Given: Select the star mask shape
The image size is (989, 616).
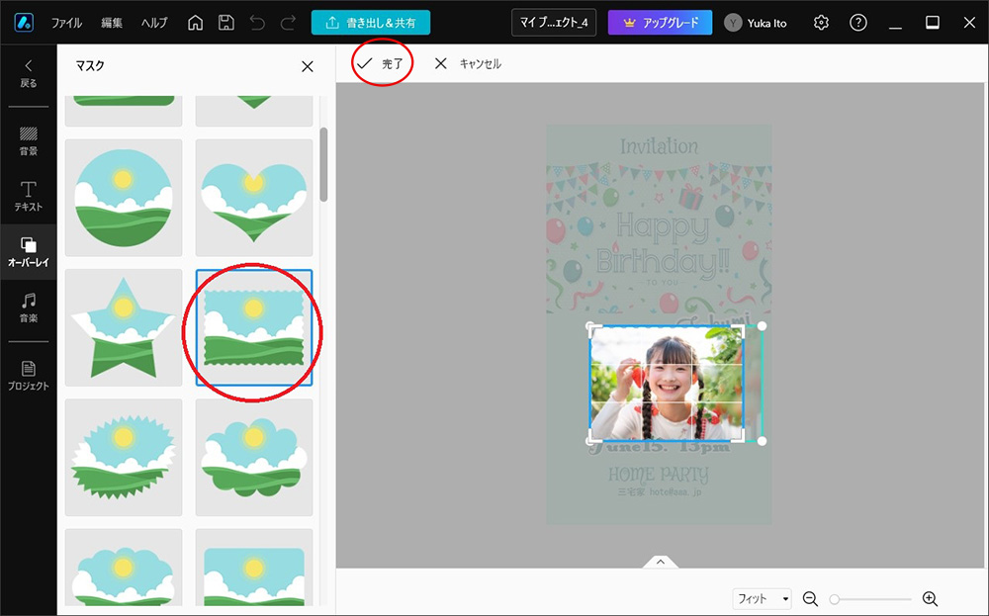Looking at the screenshot, I should tap(124, 327).
